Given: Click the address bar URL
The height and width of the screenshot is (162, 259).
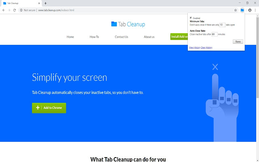Looking at the screenshot, I should (x=56, y=10).
